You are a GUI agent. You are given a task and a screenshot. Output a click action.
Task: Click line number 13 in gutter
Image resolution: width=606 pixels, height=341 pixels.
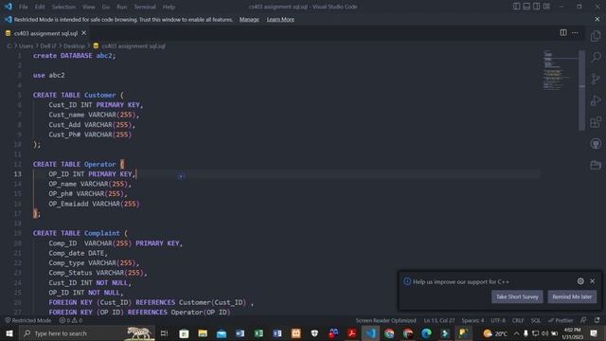point(17,174)
